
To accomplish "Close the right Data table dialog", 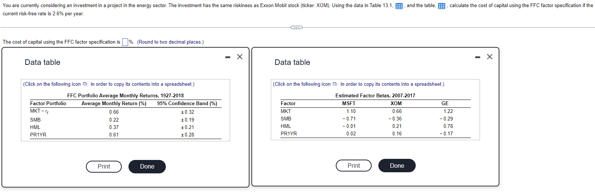I will (490, 57).
